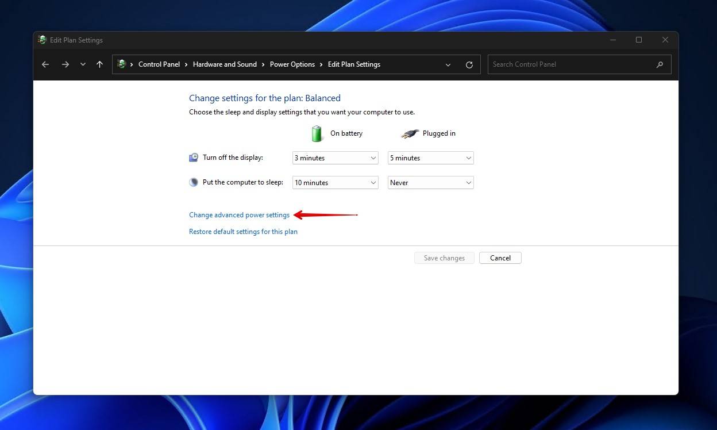Screen dimensions: 717x430
Task: Open recent locations chevron beside forward arrow
Action: pyautogui.click(x=83, y=64)
